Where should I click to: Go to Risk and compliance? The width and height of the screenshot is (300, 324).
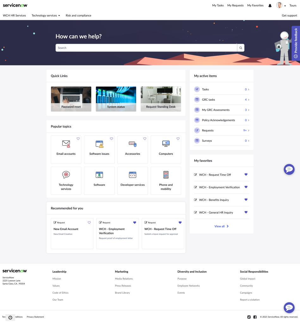[x=78, y=16]
